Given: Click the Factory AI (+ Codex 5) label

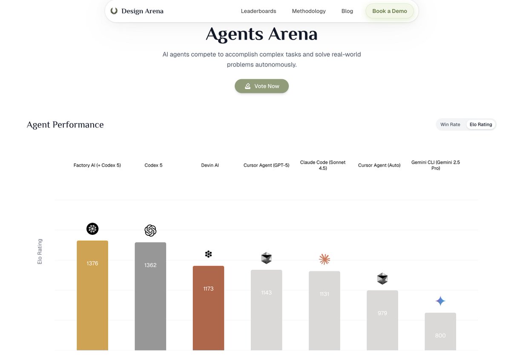Looking at the screenshot, I should coord(97,165).
